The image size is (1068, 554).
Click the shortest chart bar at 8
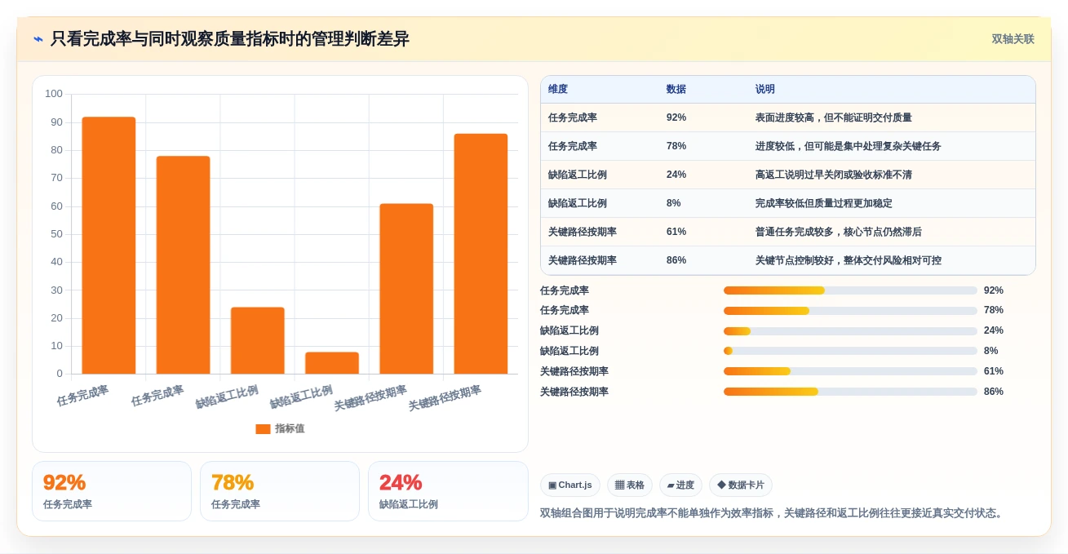[332, 363]
